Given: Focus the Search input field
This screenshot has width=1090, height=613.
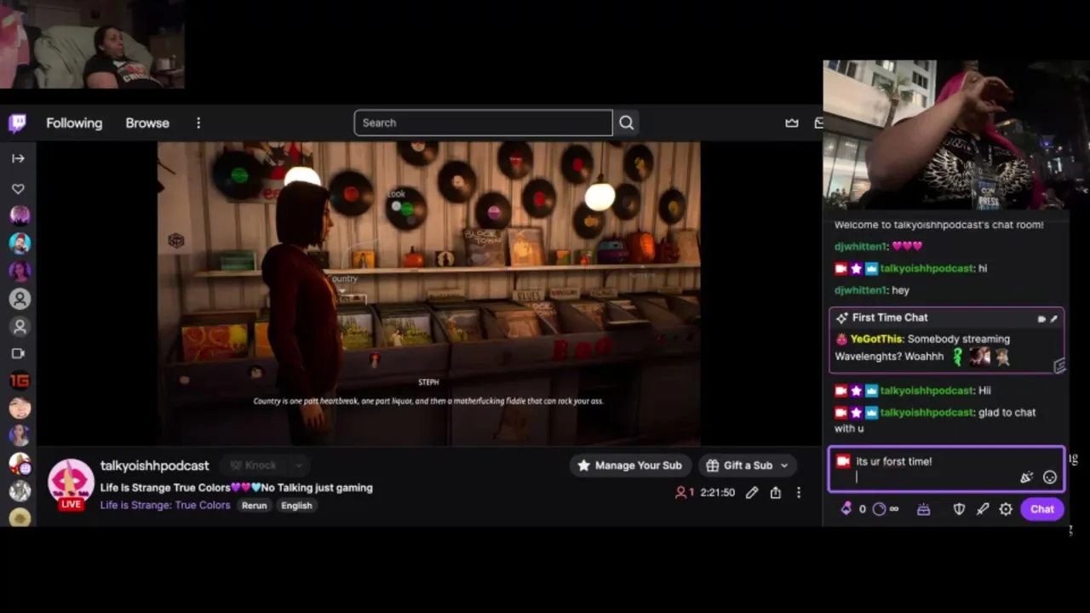Looking at the screenshot, I should click(x=483, y=123).
